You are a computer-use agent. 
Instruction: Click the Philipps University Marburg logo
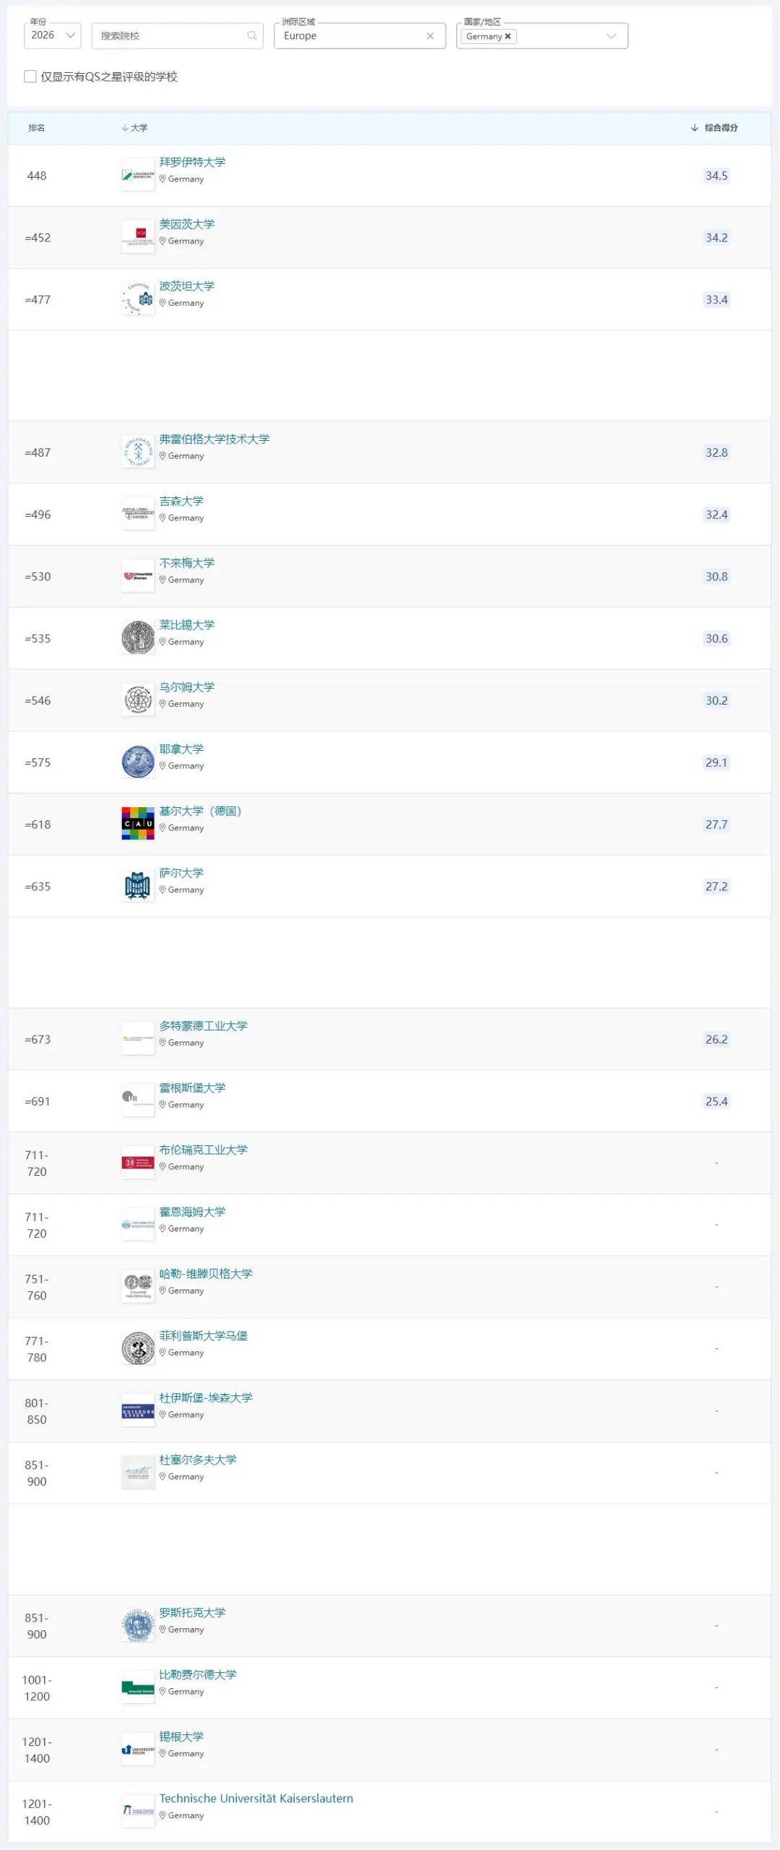pyautogui.click(x=138, y=1348)
